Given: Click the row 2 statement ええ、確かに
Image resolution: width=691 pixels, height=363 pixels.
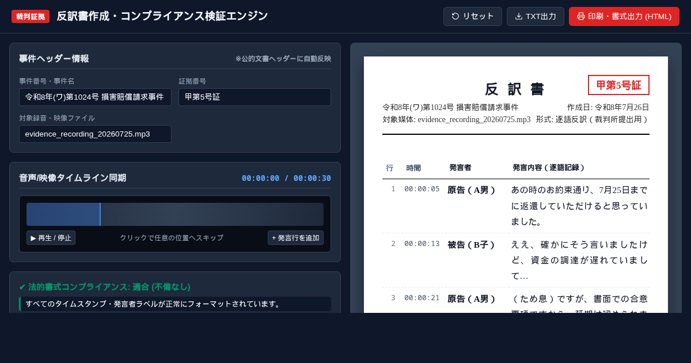Looking at the screenshot, I should (x=579, y=260).
